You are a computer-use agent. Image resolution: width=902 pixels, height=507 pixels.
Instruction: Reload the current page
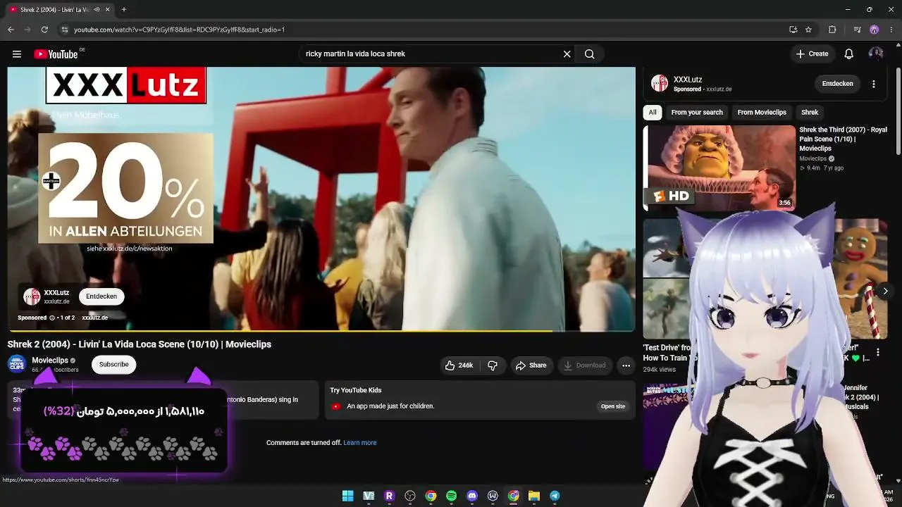(x=44, y=30)
